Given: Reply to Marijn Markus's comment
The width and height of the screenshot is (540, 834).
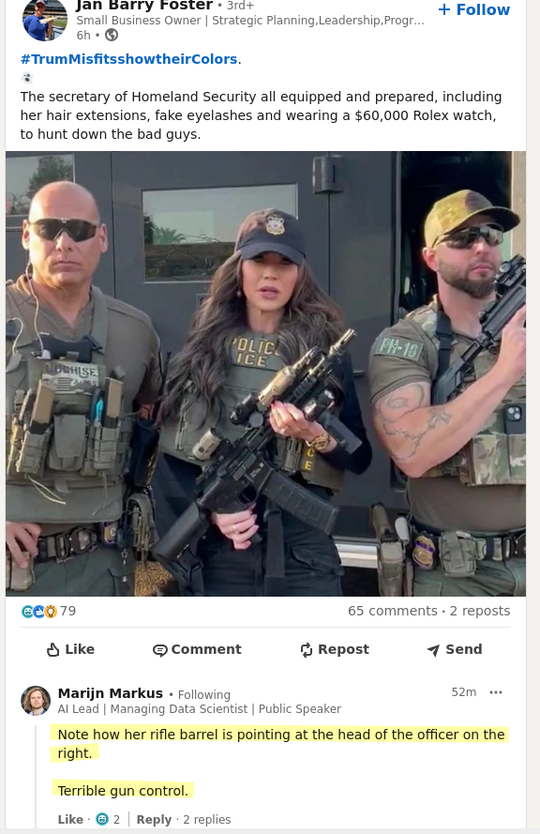Looking at the screenshot, I should point(154,819).
